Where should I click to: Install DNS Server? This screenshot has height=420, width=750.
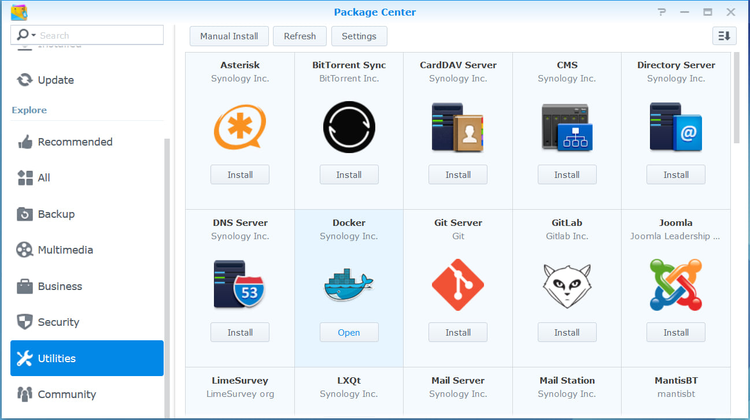(x=240, y=332)
